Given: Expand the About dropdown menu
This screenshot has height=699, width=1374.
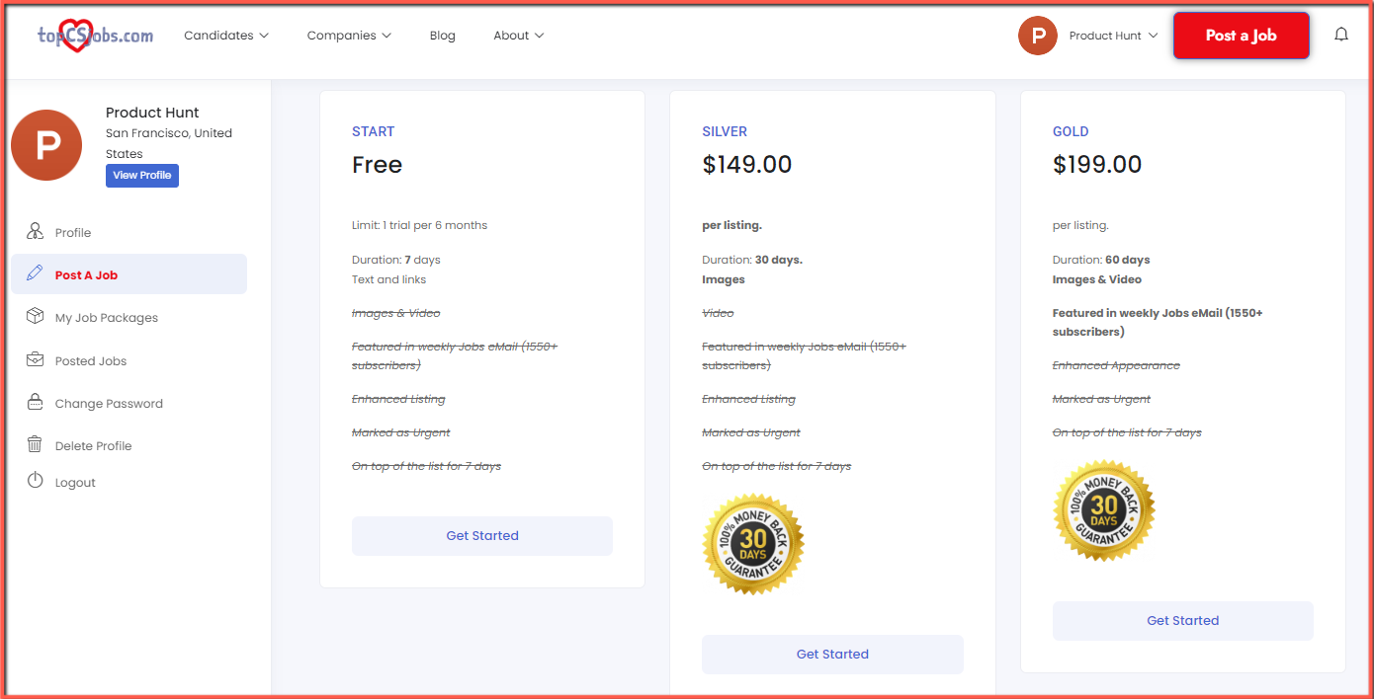Looking at the screenshot, I should 519,36.
